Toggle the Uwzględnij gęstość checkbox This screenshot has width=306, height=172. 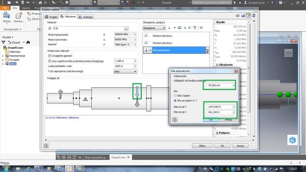[x=50, y=56]
